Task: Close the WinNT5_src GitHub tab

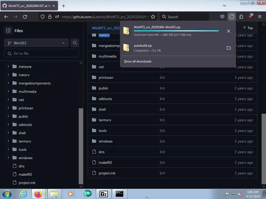Action: tap(54, 6)
